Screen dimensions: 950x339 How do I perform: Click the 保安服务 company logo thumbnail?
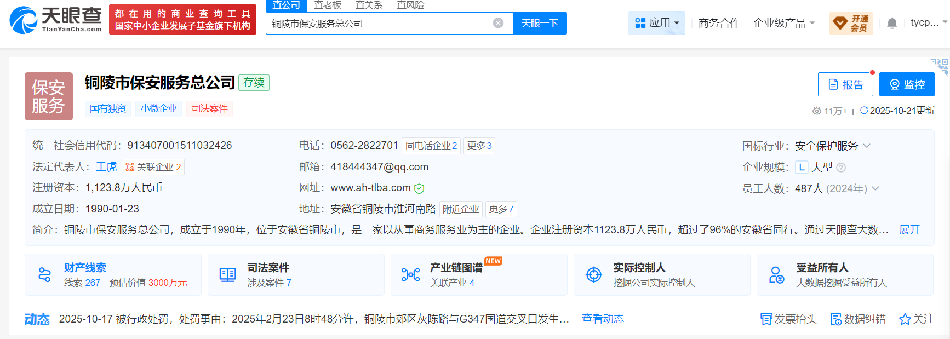tap(49, 96)
